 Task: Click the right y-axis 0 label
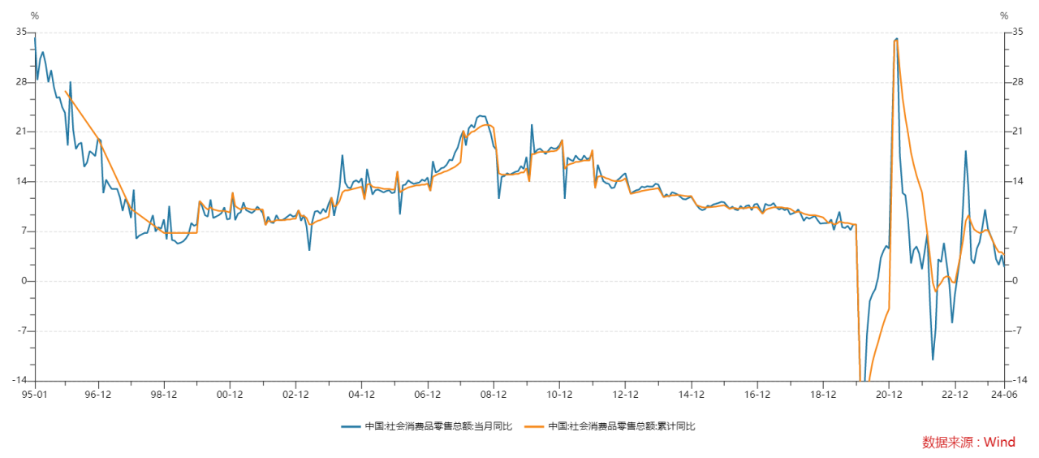(1013, 281)
